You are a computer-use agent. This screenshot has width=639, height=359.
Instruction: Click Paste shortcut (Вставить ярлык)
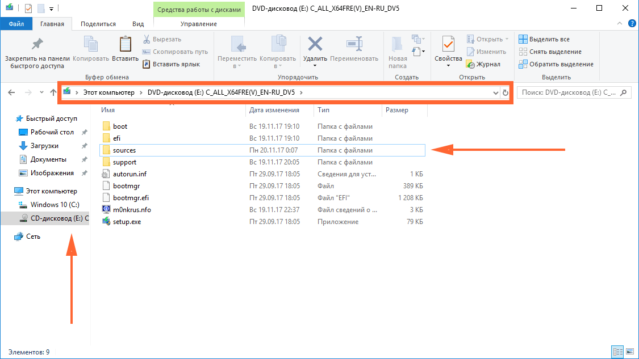coord(171,64)
